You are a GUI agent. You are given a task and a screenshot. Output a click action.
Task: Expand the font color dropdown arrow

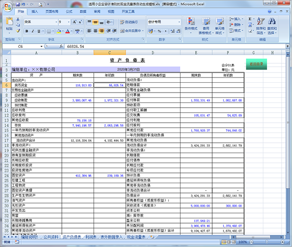click(72, 31)
